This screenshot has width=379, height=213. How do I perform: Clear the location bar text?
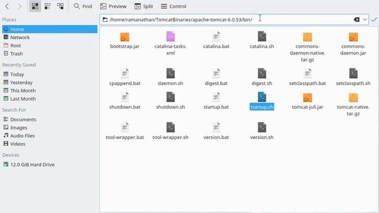tap(356, 20)
